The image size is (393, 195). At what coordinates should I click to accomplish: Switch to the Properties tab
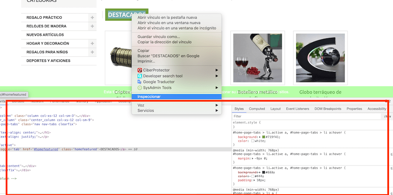[x=354, y=109]
